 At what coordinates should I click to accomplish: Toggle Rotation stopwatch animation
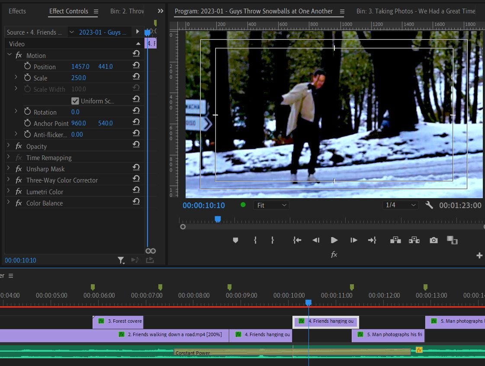point(28,112)
